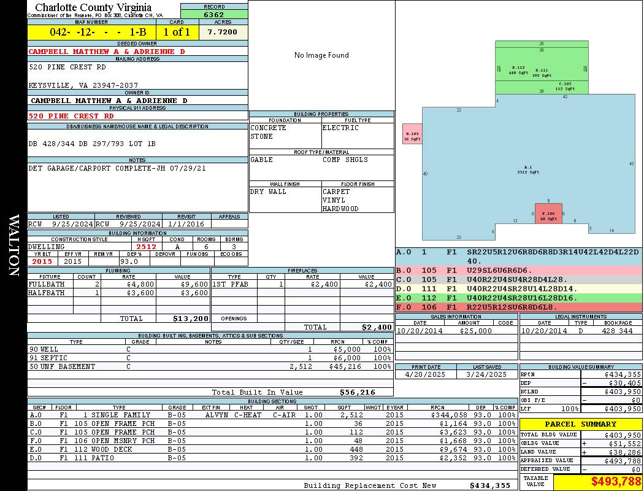
Task: Click sale amount $25,000
Action: tap(475, 331)
